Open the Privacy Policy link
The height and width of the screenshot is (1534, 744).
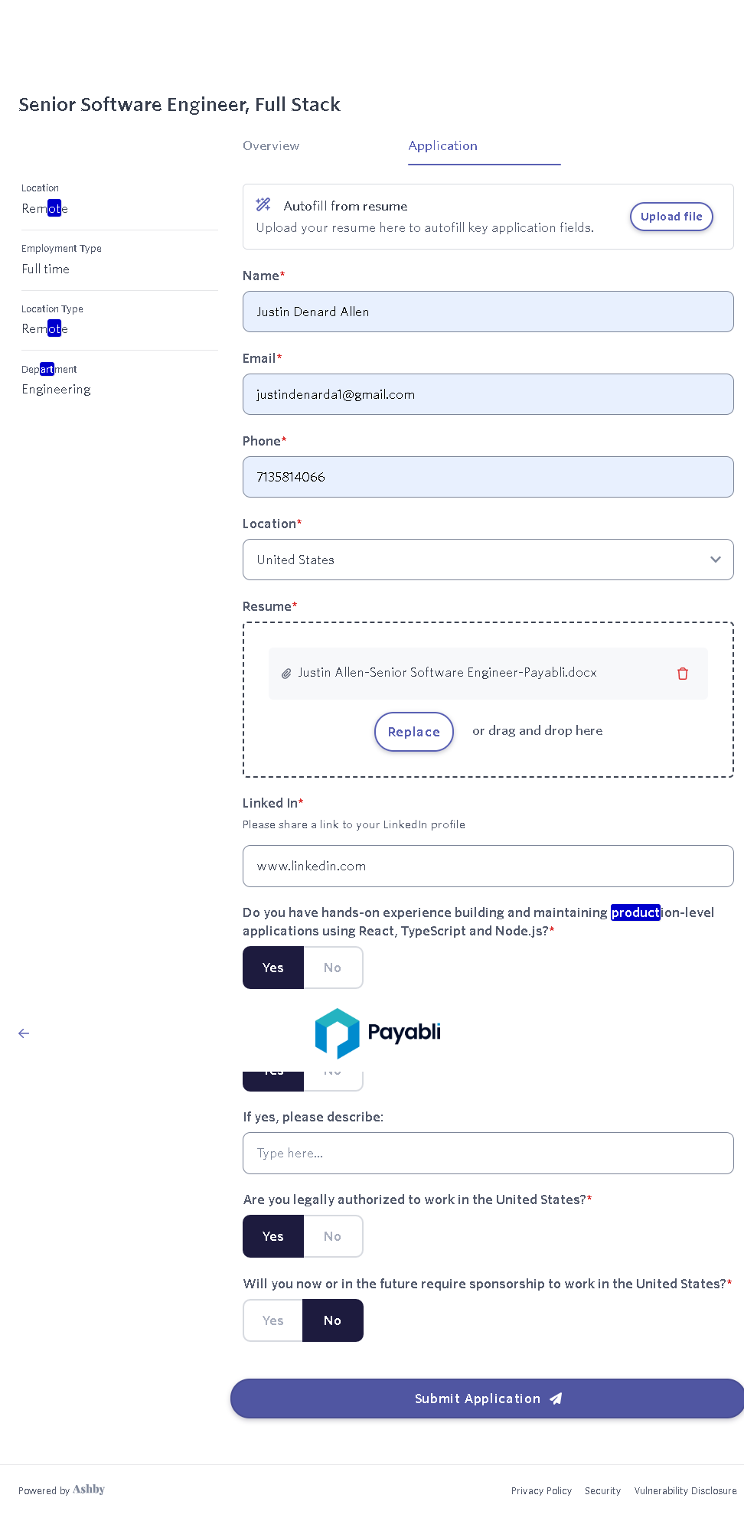pyautogui.click(x=541, y=1490)
